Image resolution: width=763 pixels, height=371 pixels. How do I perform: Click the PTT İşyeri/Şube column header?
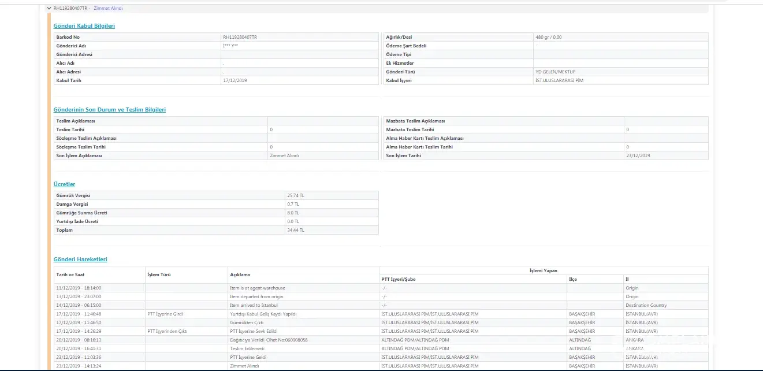[x=399, y=279]
